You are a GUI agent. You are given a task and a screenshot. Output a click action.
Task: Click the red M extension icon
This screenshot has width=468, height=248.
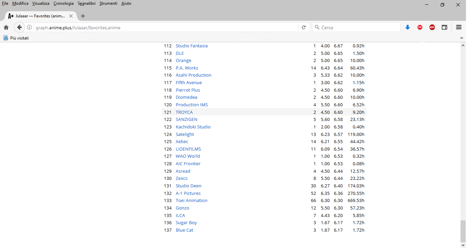coord(420,28)
